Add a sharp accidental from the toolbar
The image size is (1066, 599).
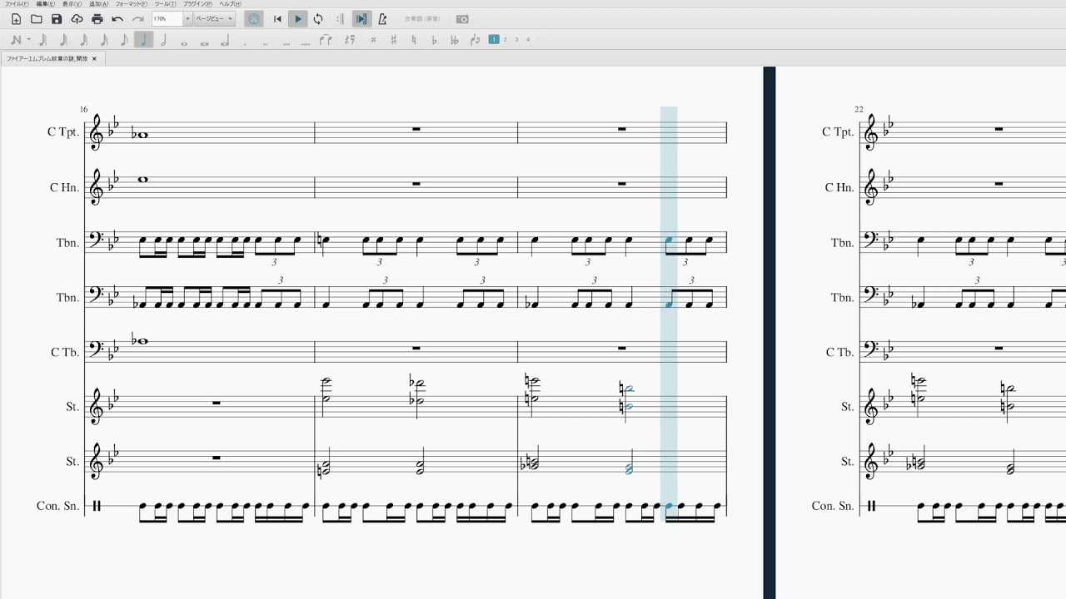point(393,40)
